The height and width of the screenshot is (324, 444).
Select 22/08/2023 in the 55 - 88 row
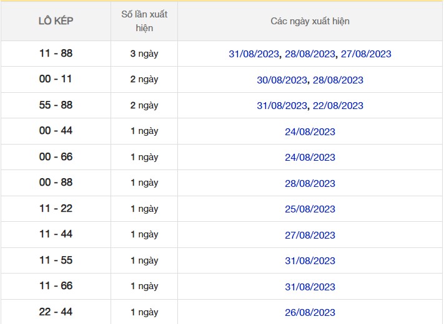pos(338,106)
